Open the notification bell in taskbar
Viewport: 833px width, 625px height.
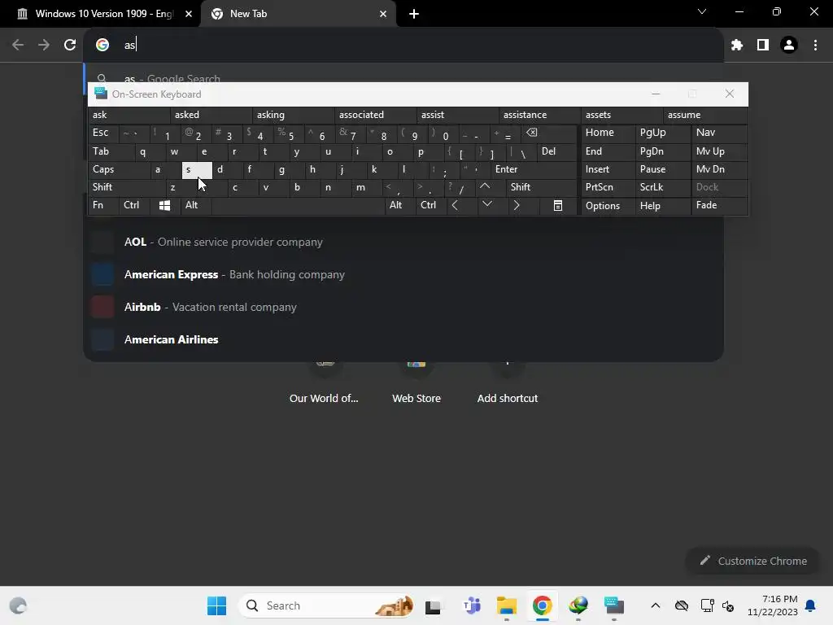[811, 605]
